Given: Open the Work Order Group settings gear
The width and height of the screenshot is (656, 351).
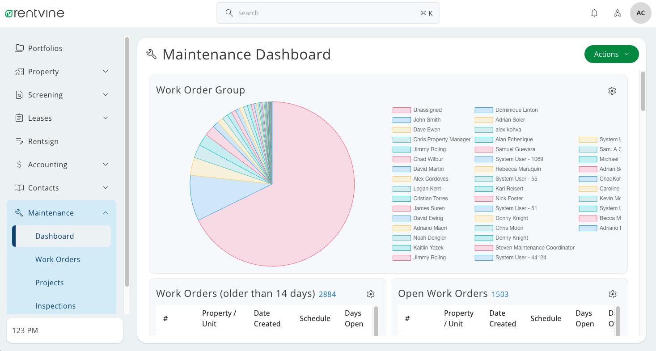Looking at the screenshot, I should [x=612, y=91].
